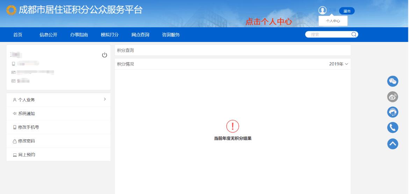Click the 积分查询 heading
This screenshot has height=194, width=409.
tap(125, 50)
